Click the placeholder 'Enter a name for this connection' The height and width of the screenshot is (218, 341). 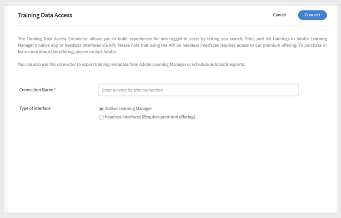[132, 90]
